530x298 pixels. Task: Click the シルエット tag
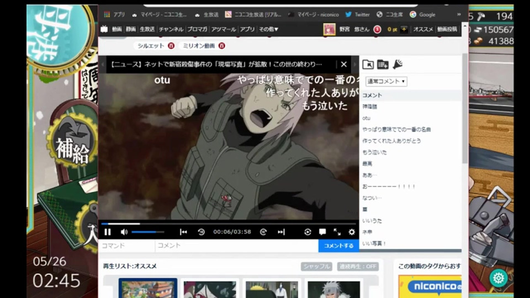point(151,46)
